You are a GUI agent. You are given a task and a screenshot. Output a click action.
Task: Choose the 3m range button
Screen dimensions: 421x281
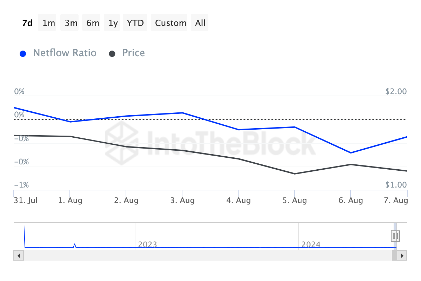click(71, 23)
